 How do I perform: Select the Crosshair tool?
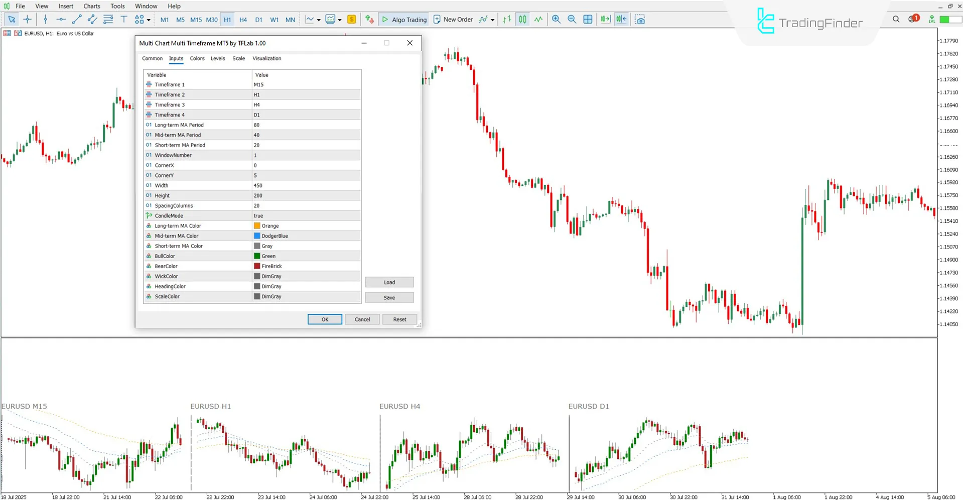pos(28,20)
